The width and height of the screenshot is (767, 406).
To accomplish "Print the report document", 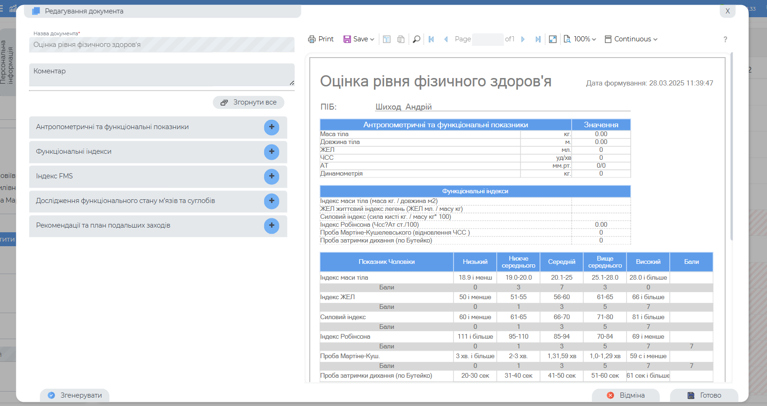I will tap(321, 39).
